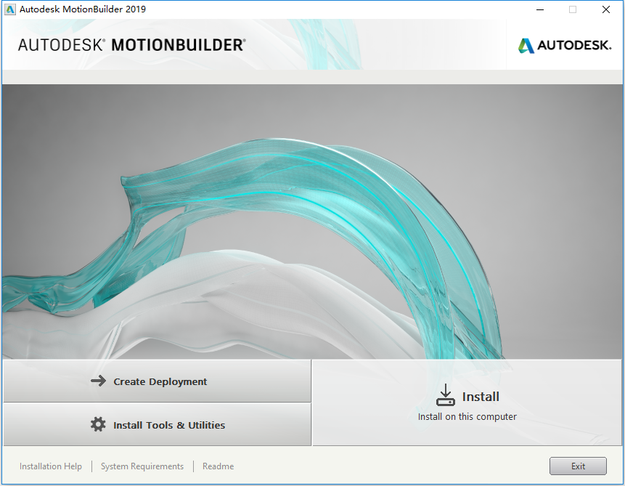
Task: Minimize the installer window
Action: (x=540, y=9)
